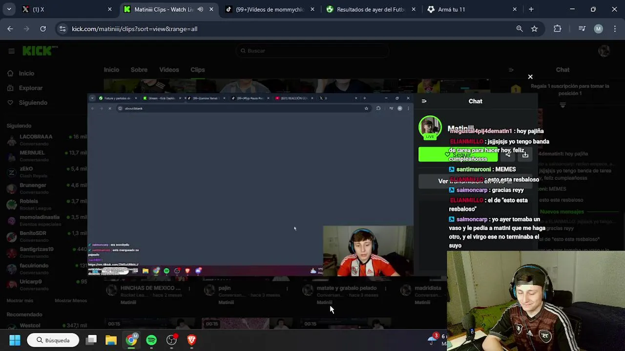Go back in Chrome history
The width and height of the screenshot is (625, 351).
pyautogui.click(x=10, y=29)
